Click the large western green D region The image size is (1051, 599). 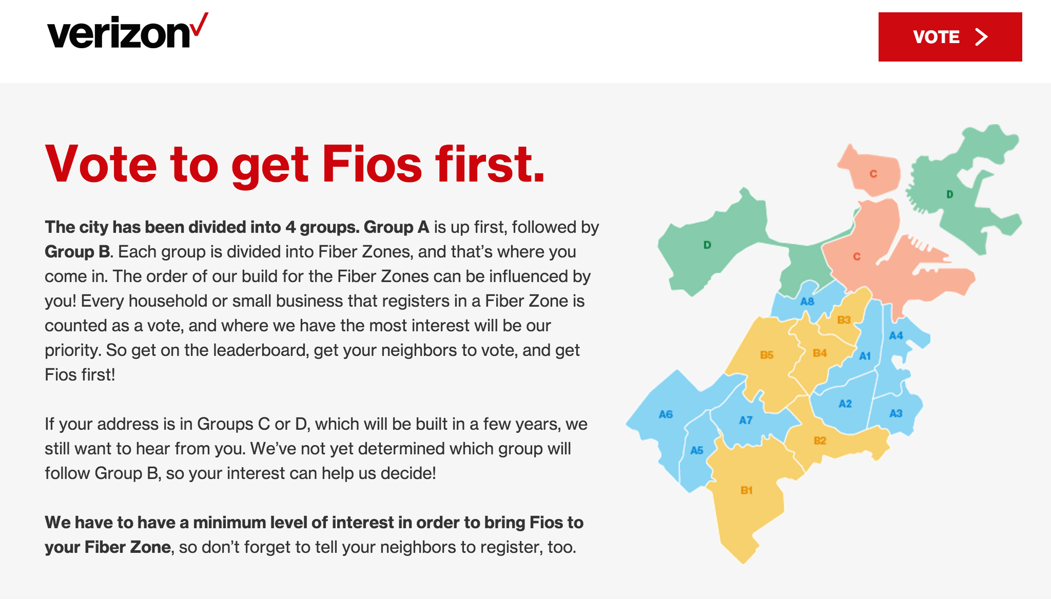point(707,245)
